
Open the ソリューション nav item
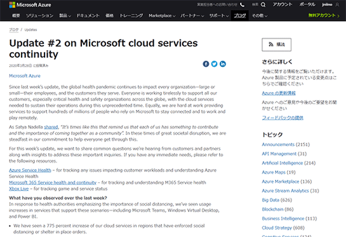pos(40,16)
